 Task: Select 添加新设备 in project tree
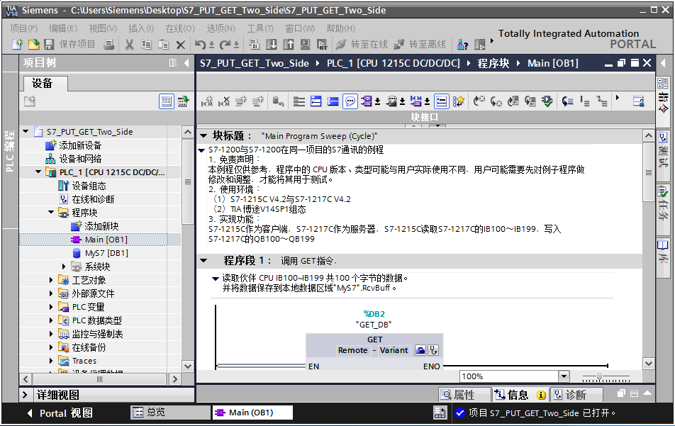[x=73, y=145]
